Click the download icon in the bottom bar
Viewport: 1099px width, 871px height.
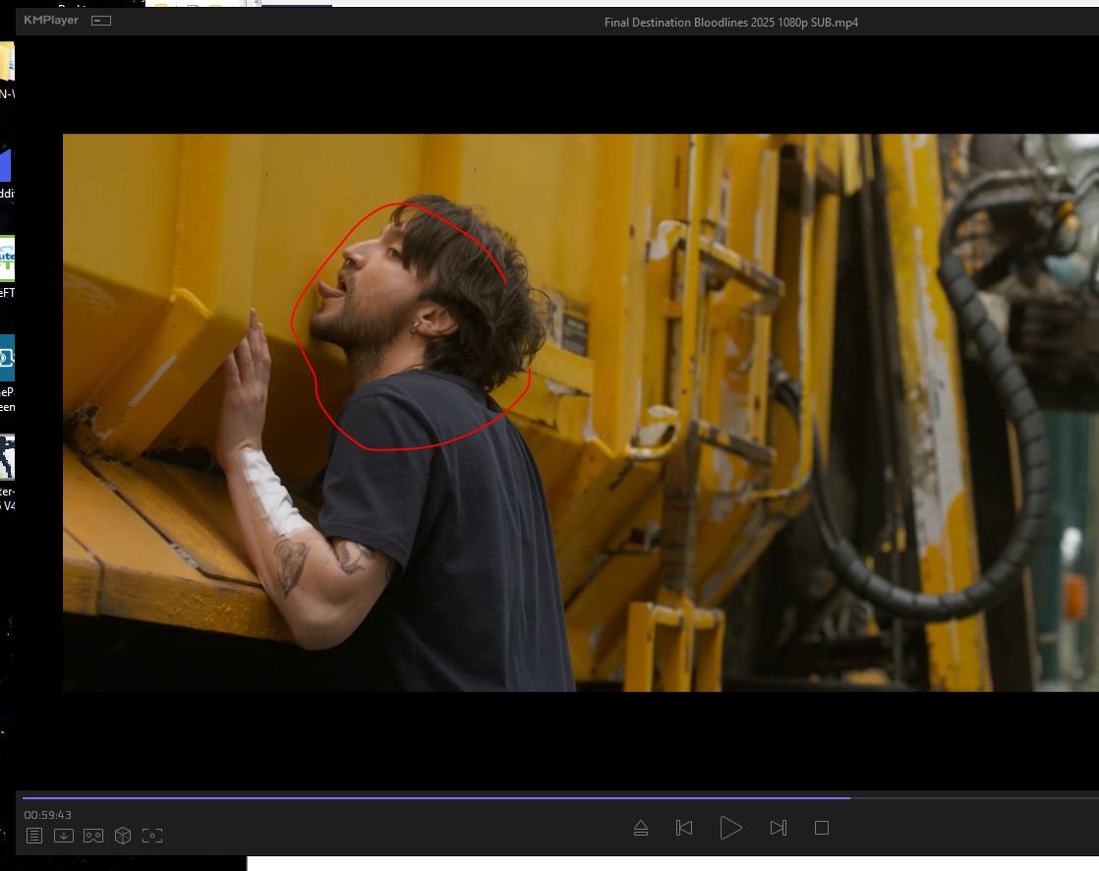(x=64, y=836)
